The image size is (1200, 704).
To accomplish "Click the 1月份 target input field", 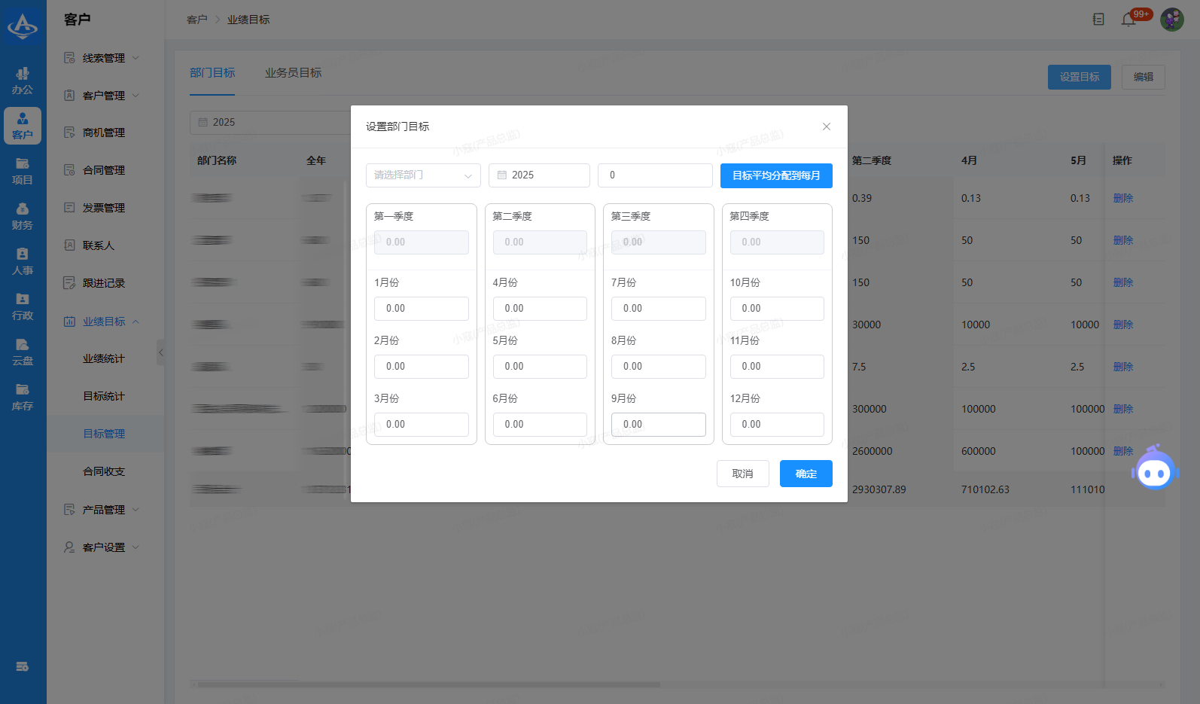I will click(421, 309).
